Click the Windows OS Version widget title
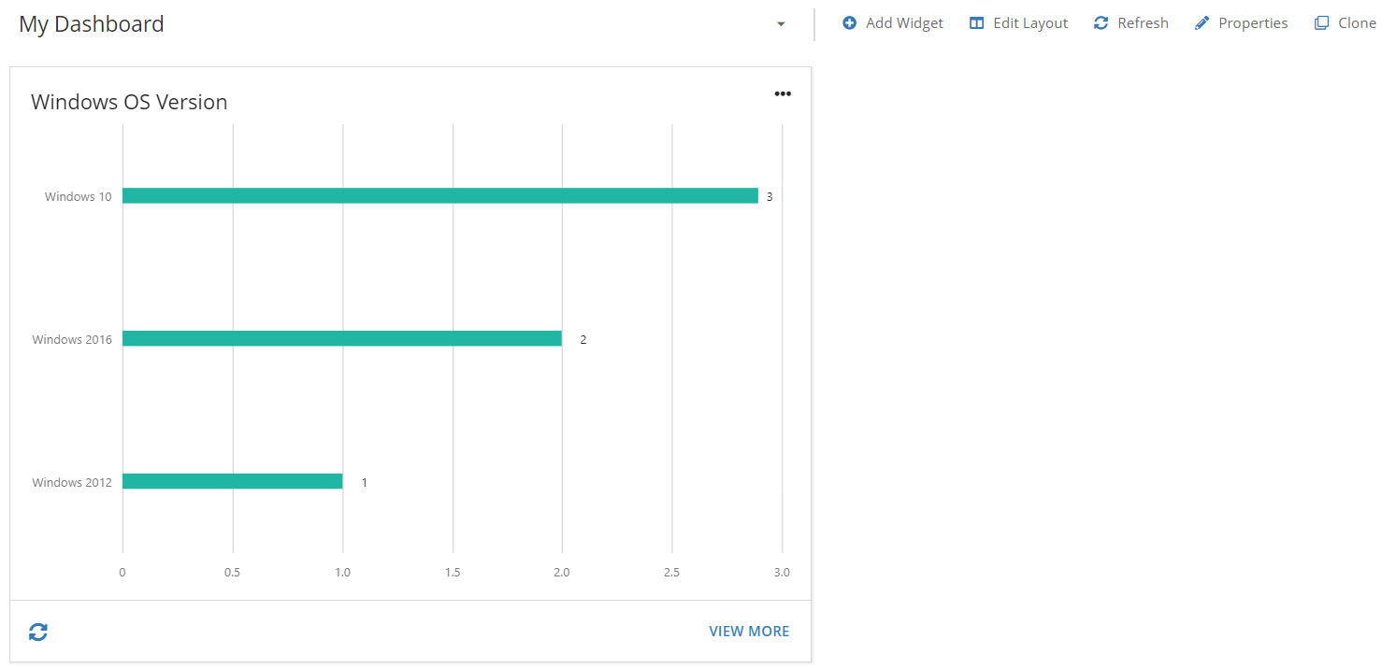The image size is (1396, 668). (x=129, y=102)
